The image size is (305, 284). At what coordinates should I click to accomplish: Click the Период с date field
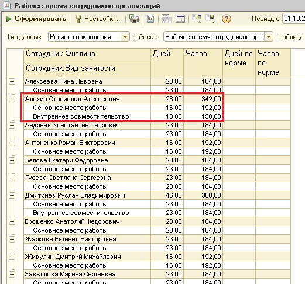click(294, 19)
